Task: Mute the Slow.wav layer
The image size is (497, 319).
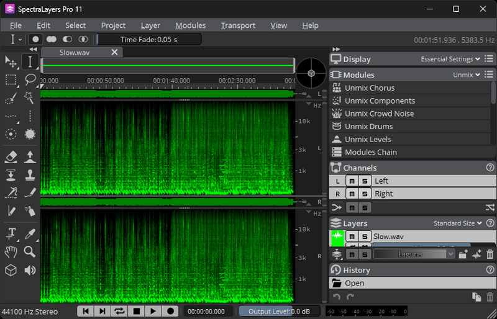Action: pos(352,236)
